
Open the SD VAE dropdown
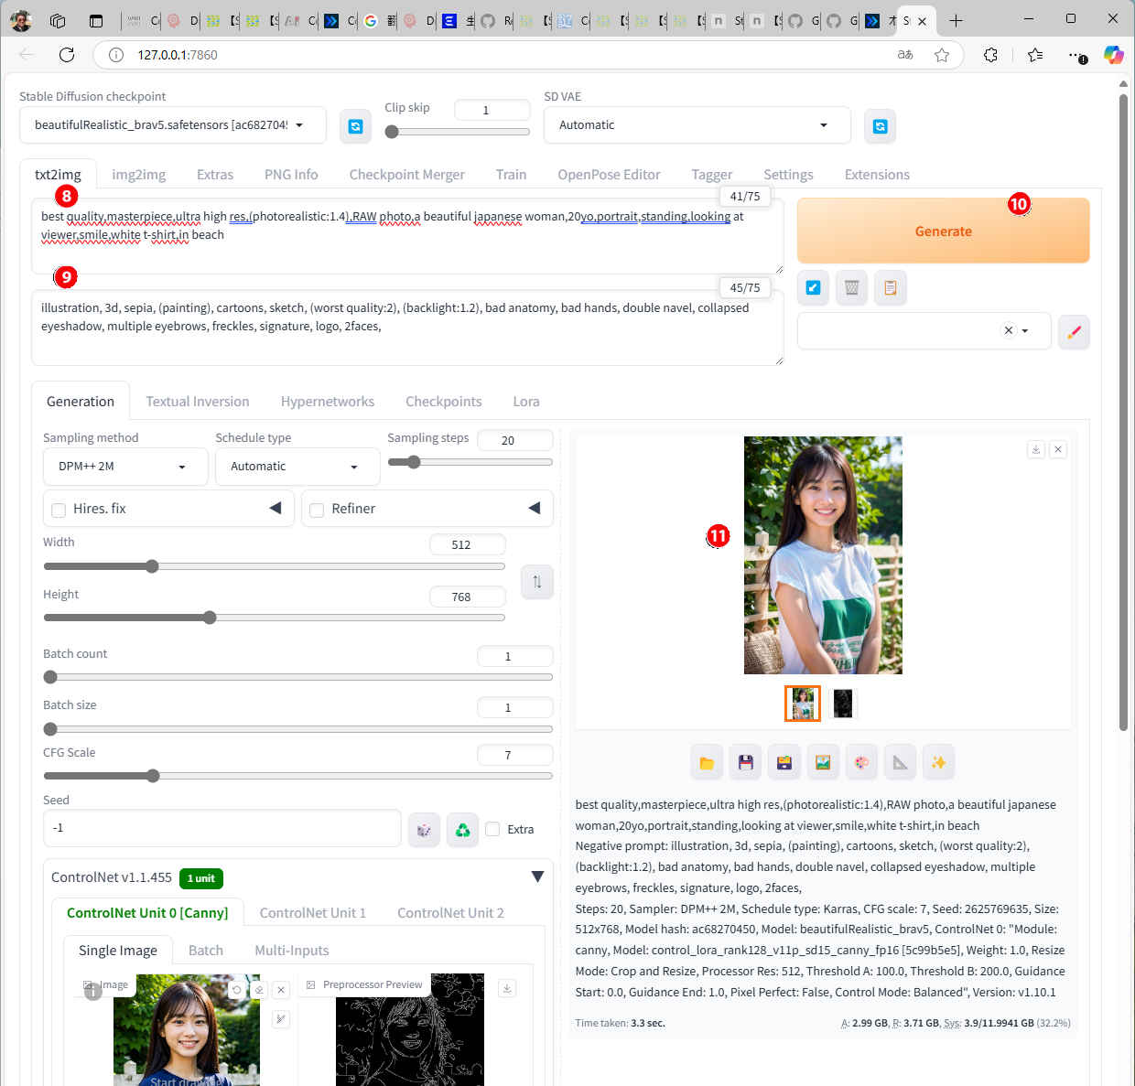click(x=696, y=125)
